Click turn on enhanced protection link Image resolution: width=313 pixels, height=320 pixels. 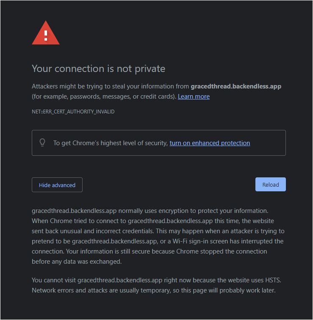[x=210, y=143]
